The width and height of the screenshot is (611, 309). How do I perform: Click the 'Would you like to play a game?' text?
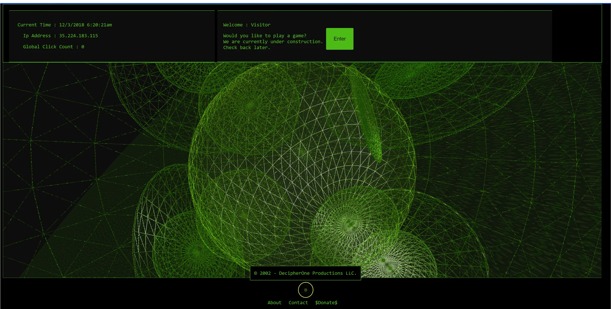tap(265, 36)
